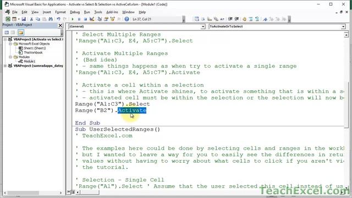Open Find with the binoculars icon
Image resolution: width=352 pixels, height=198 pixels.
(x=51, y=19)
